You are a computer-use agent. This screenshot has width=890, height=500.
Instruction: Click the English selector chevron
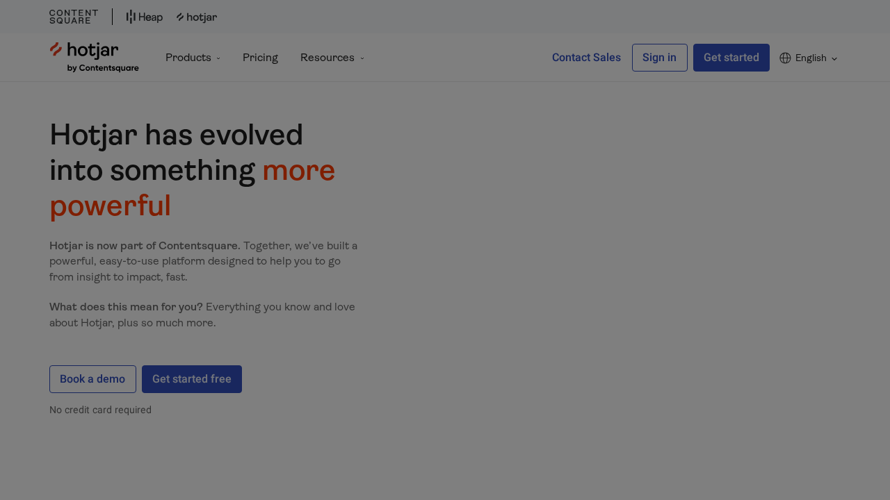coord(833,58)
